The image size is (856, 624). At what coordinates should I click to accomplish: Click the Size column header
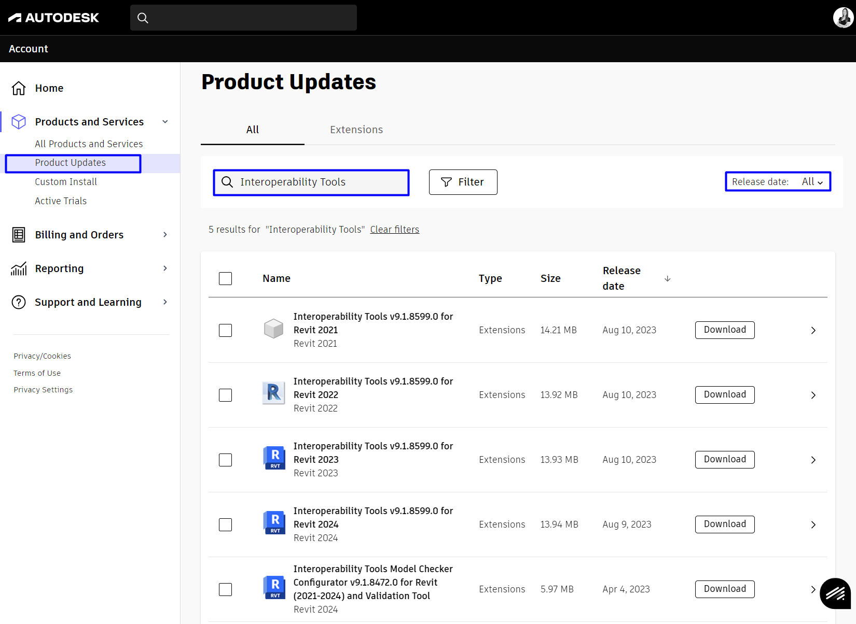550,278
